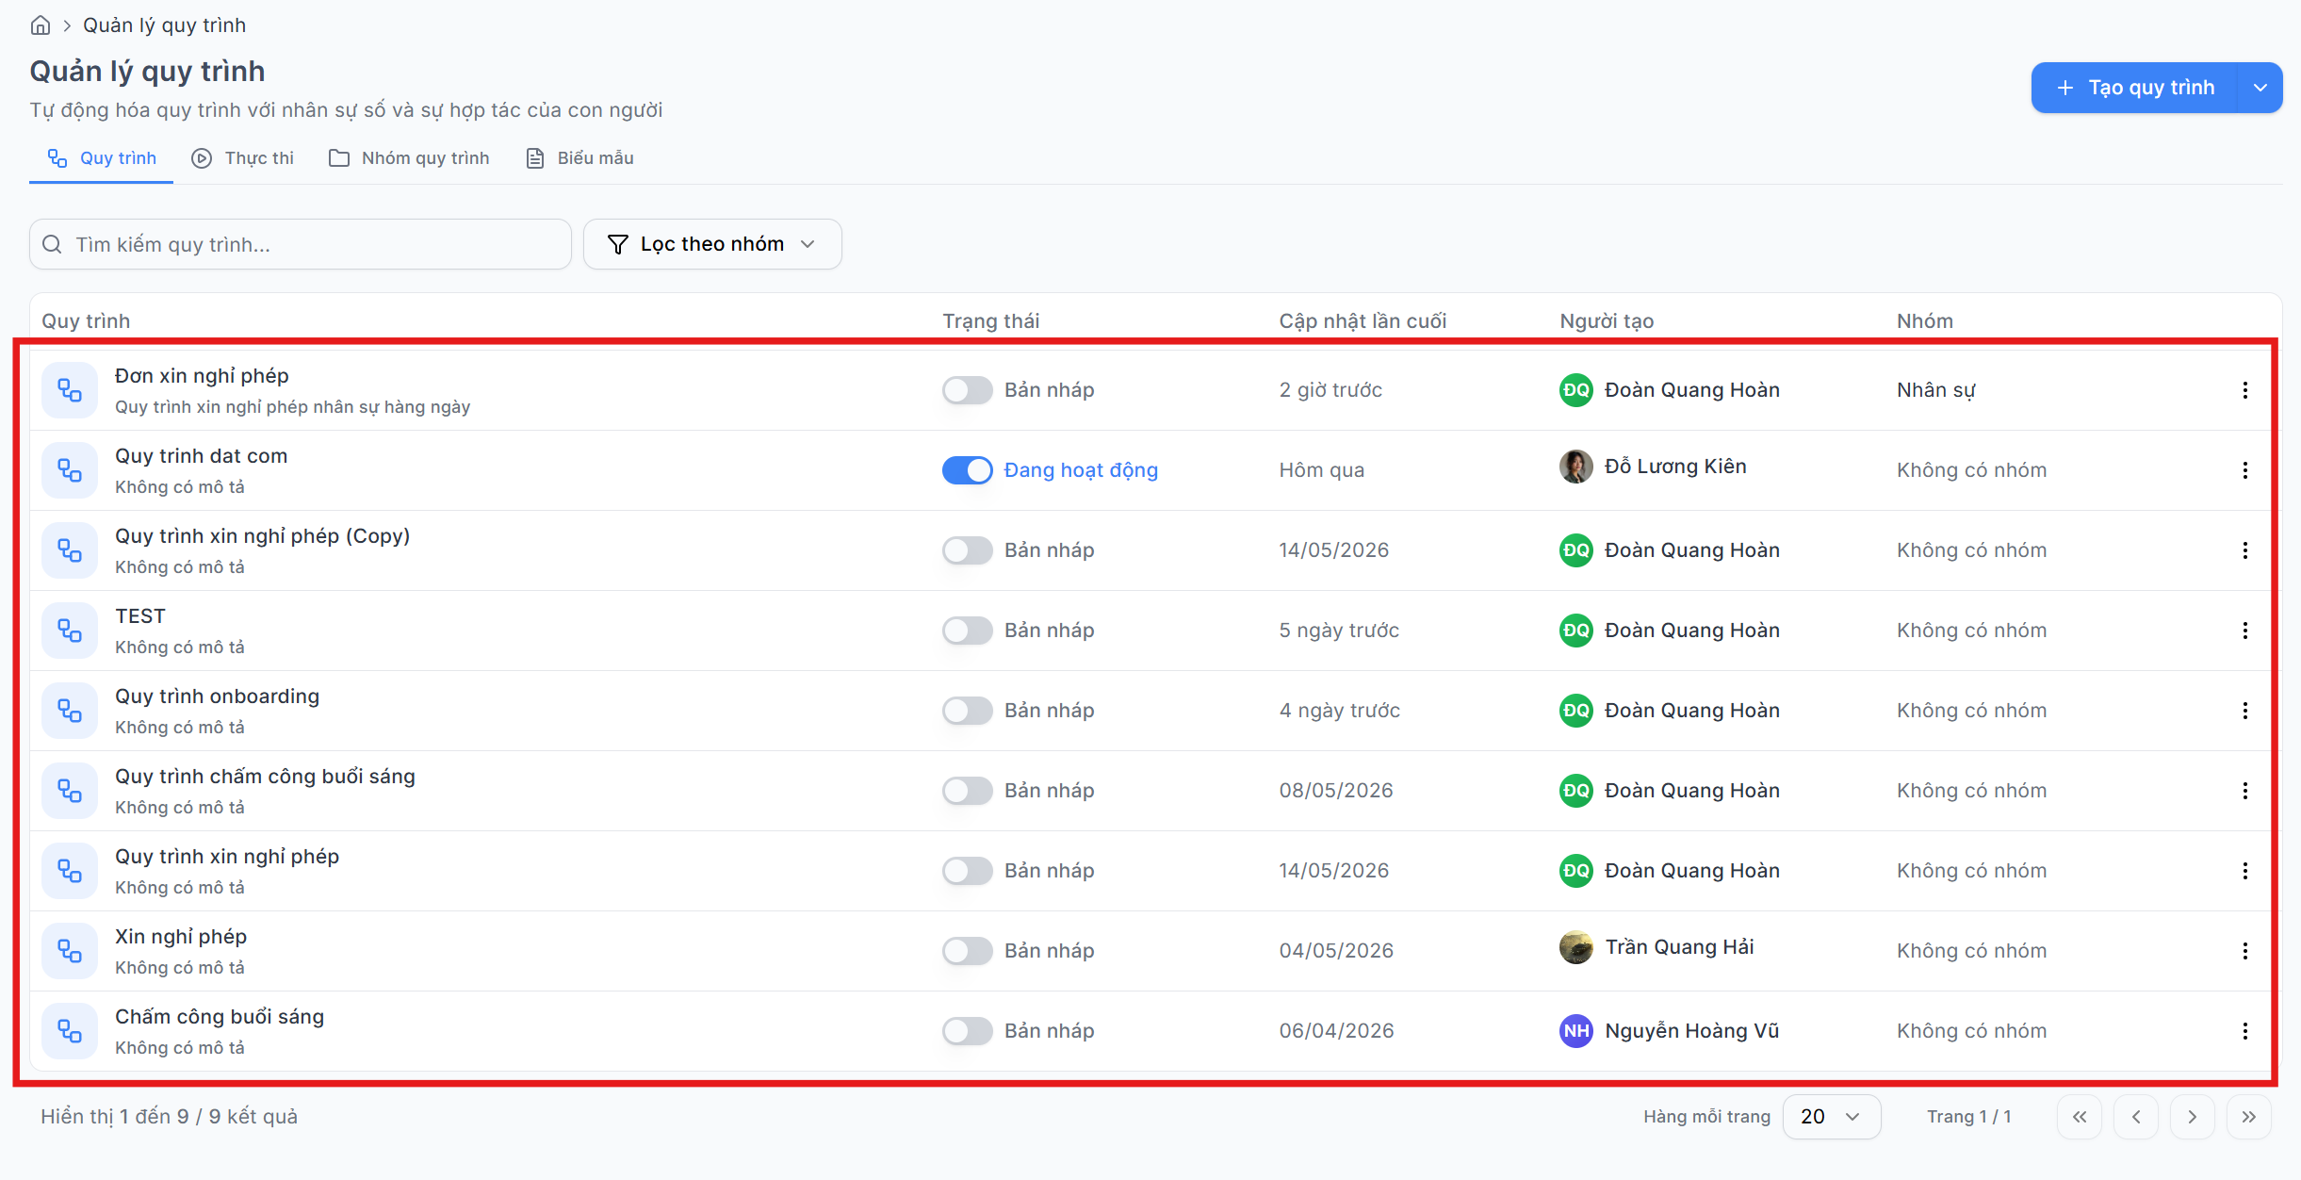Viewport: 2301px width, 1180px height.
Task: Open the Lọc theo nhóm filter dropdown
Action: click(x=712, y=244)
